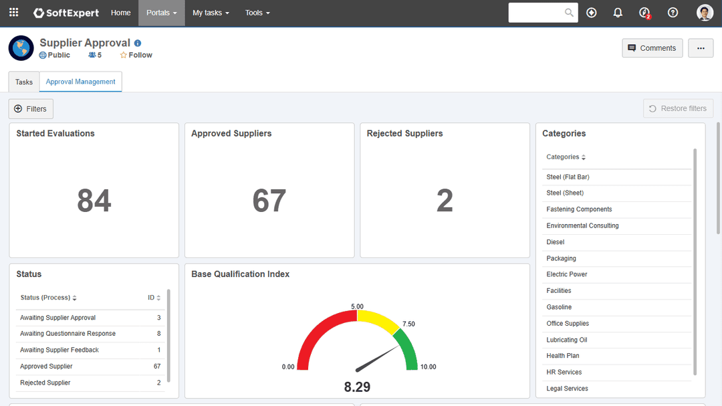Open the Comments button
The image size is (722, 406).
(x=652, y=48)
